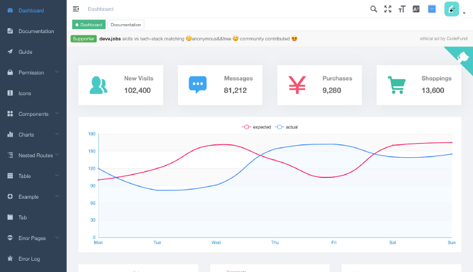This screenshot has width=473, height=272.
Task: Click the Messages chat bubble icon
Action: 197,85
